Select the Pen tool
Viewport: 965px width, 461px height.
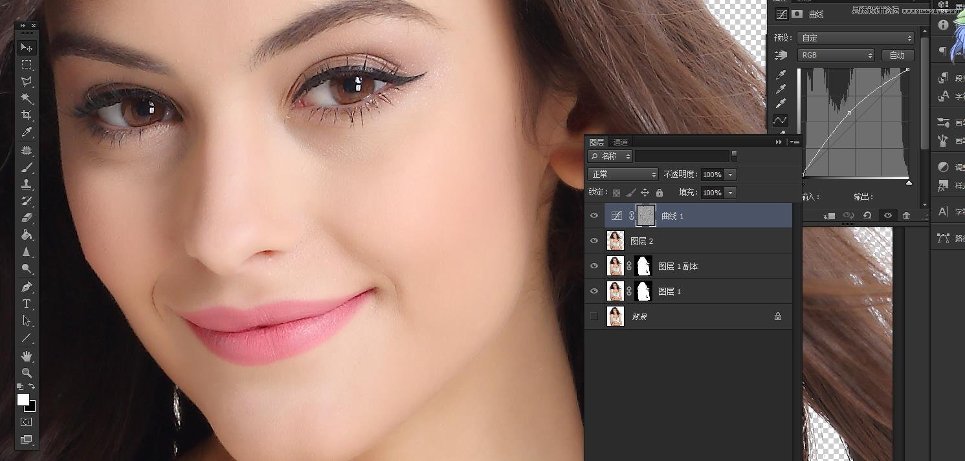tap(27, 287)
